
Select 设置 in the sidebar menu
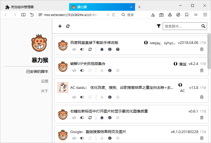coord(45,81)
